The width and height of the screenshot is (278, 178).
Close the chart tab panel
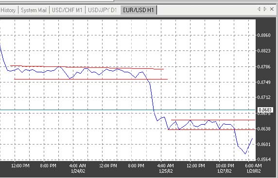point(272,9)
